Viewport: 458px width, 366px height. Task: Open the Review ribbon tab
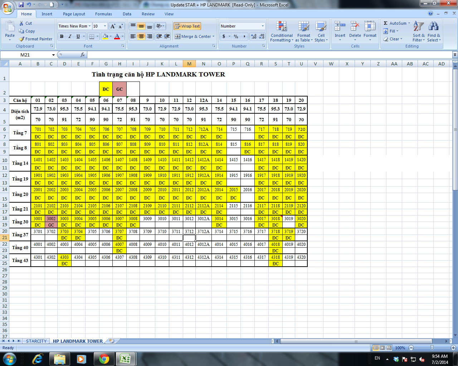[148, 14]
